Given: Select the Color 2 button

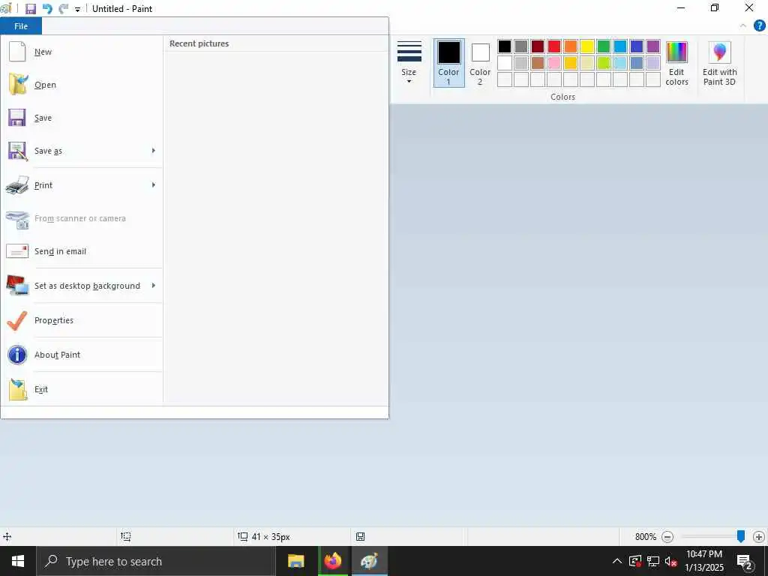Looking at the screenshot, I should [x=480, y=63].
